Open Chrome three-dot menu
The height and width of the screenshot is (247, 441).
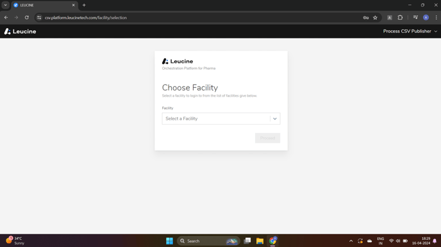pyautogui.click(x=436, y=17)
